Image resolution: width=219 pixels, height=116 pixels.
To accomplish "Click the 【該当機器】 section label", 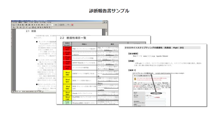I will [133, 53].
